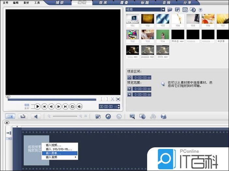
Task: Open the load media folder icon
Action: [170, 10]
